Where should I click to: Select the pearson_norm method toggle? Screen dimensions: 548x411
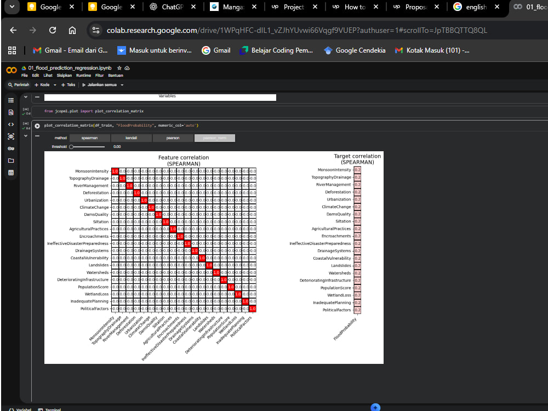click(215, 138)
